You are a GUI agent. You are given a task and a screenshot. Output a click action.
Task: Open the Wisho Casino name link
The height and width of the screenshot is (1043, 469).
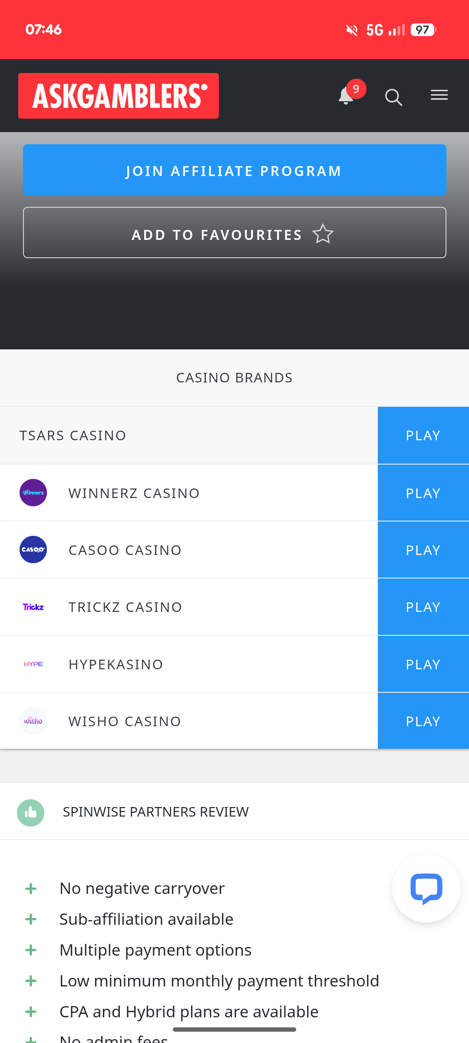(125, 721)
